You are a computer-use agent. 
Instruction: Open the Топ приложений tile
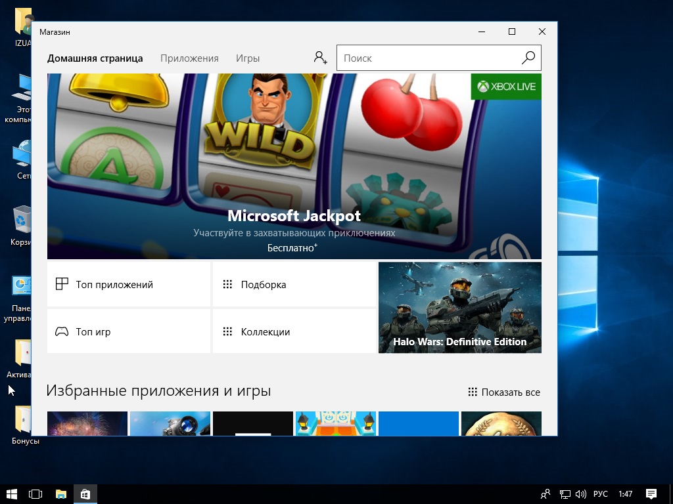click(129, 284)
